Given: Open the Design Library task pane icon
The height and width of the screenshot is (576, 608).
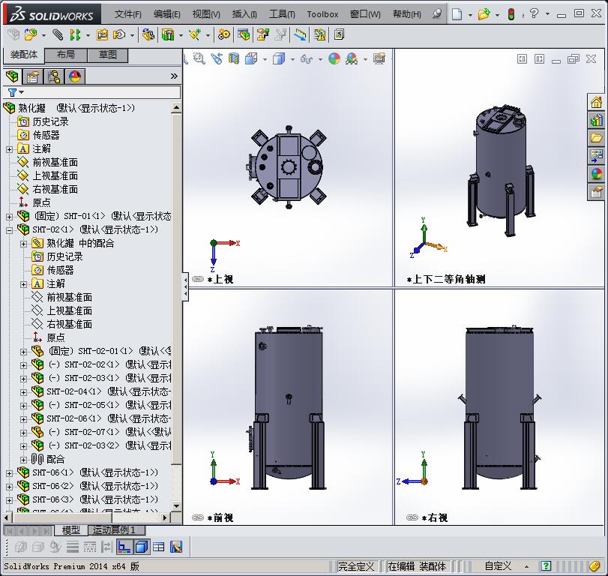Looking at the screenshot, I should (x=596, y=120).
